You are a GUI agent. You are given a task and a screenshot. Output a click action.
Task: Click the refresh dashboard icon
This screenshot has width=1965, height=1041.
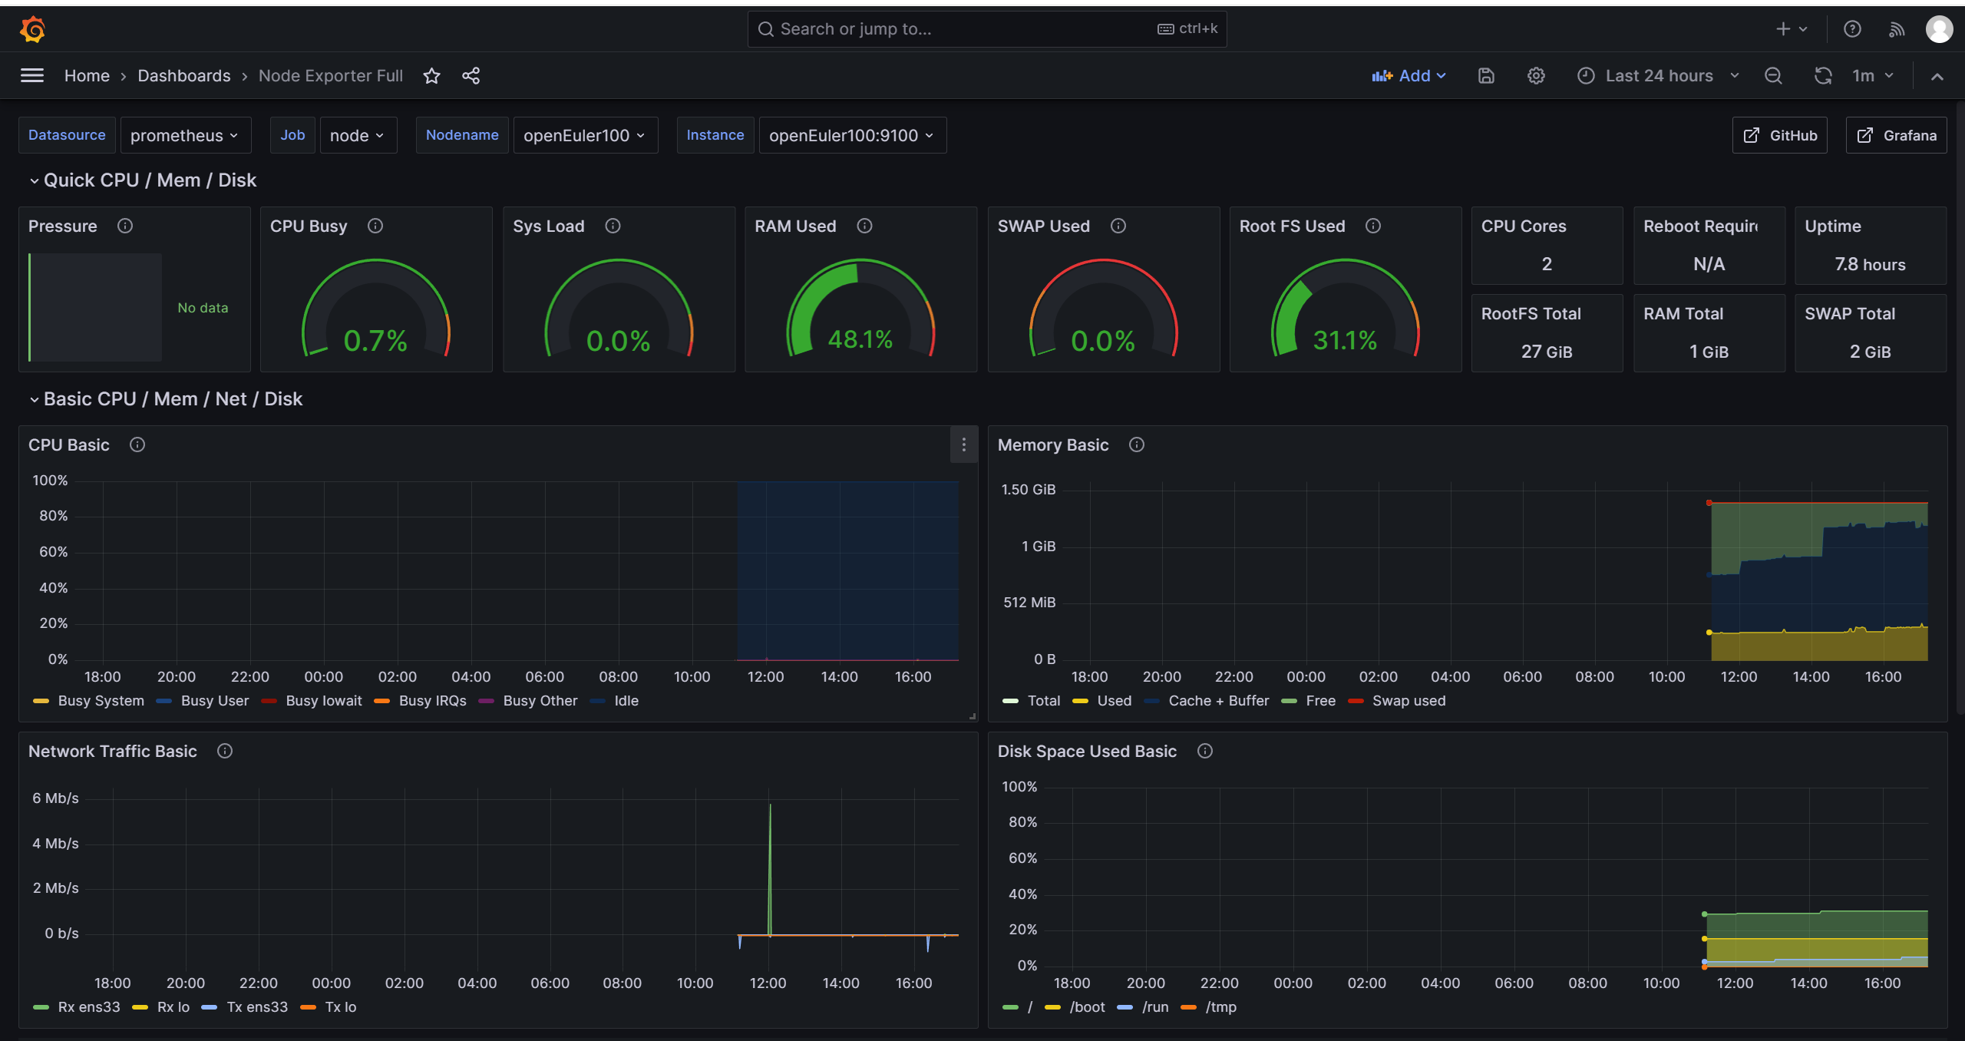click(x=1822, y=75)
